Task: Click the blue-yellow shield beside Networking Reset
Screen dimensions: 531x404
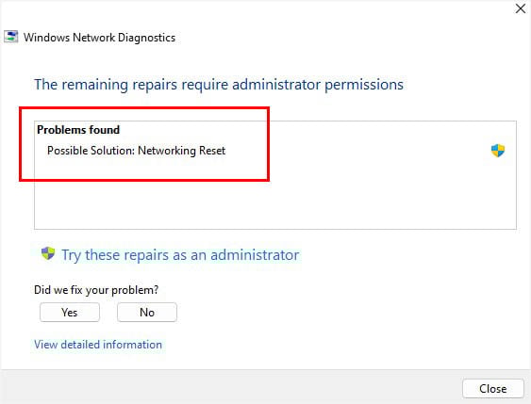Action: (498, 151)
